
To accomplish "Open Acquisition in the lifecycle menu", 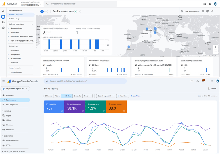I will coord(15,50).
